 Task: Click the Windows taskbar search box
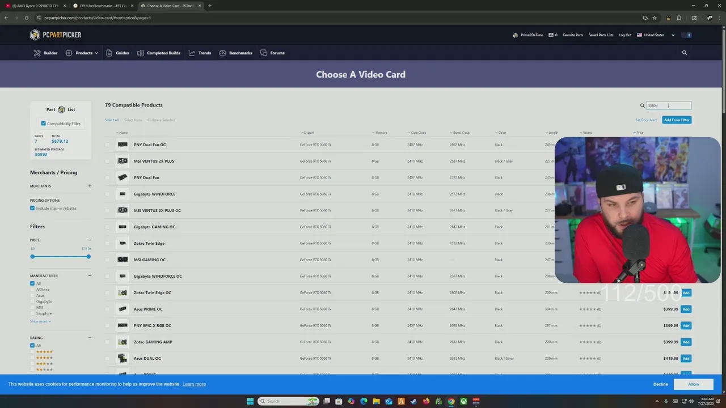(288, 401)
